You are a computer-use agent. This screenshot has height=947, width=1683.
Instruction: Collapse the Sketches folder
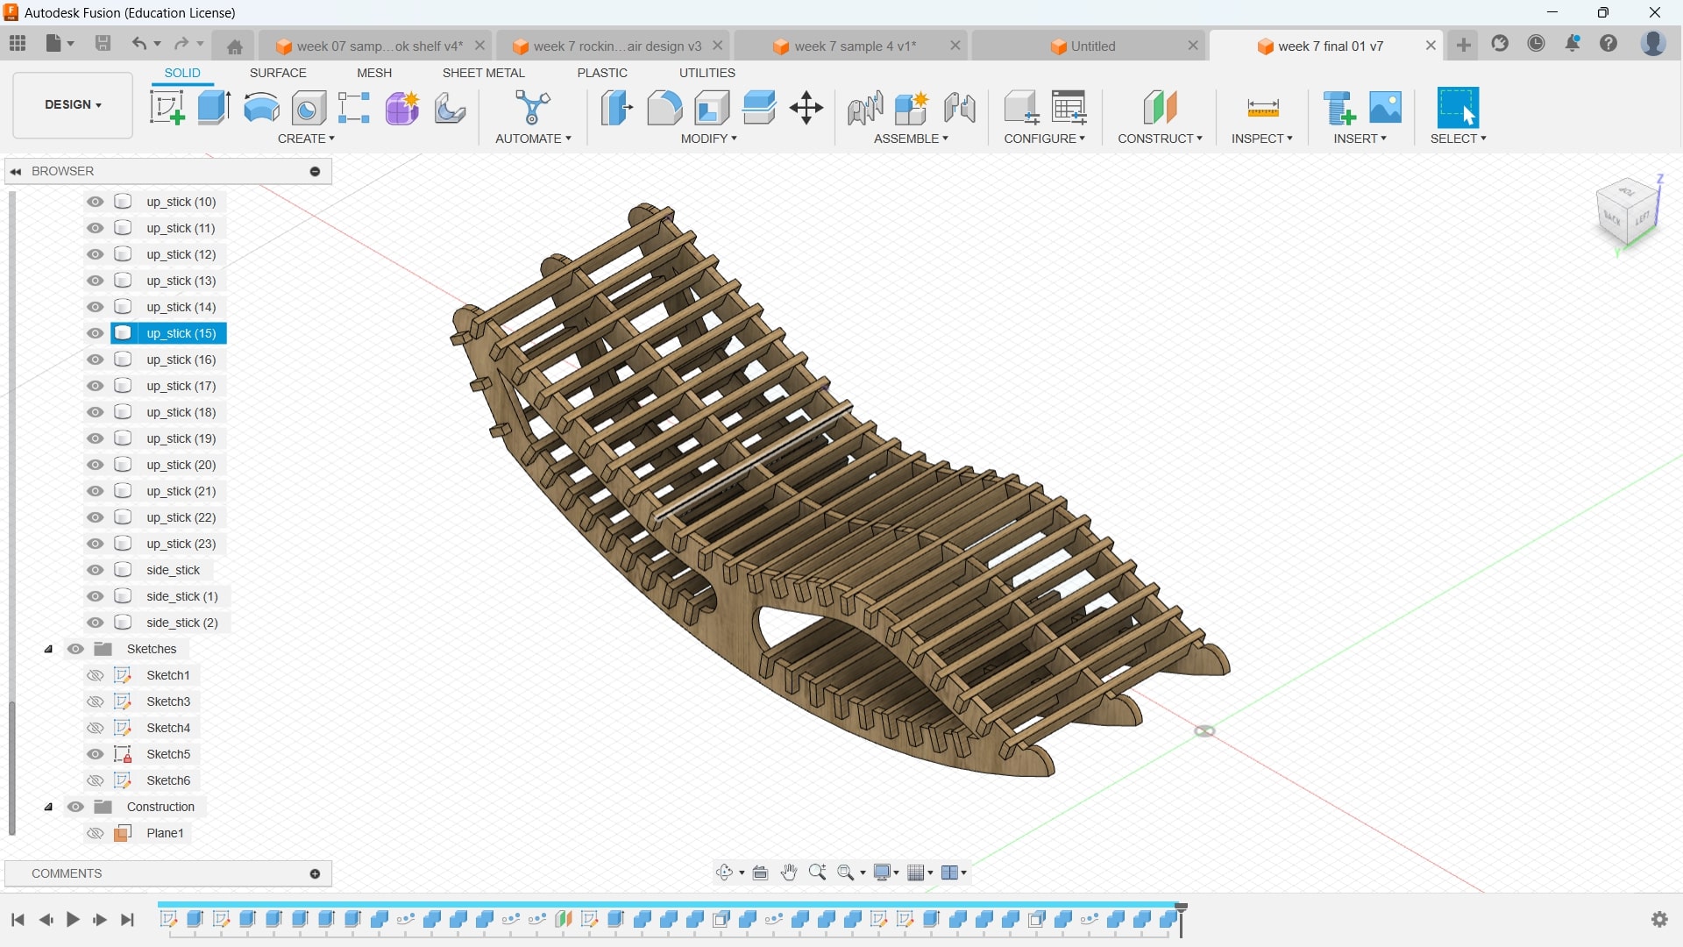click(x=49, y=649)
